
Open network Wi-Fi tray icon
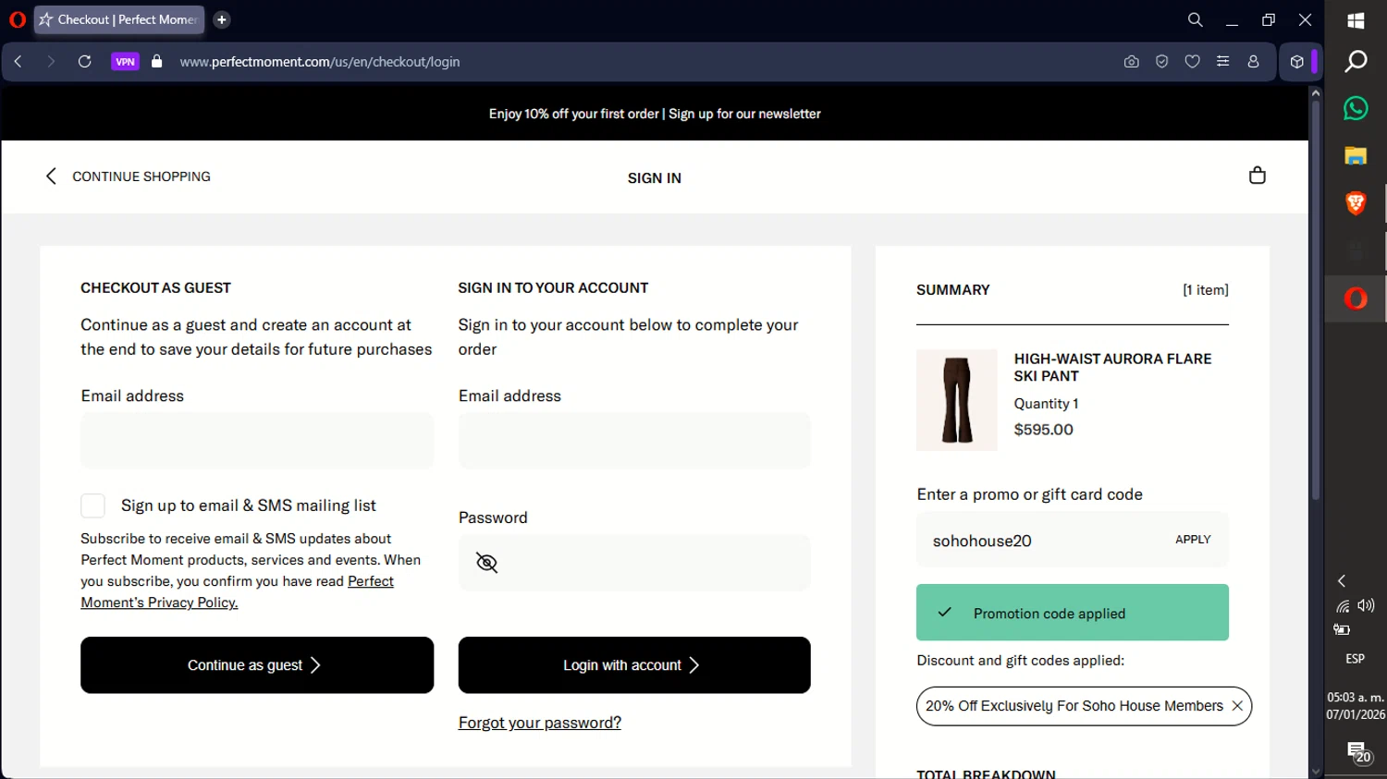click(x=1343, y=606)
